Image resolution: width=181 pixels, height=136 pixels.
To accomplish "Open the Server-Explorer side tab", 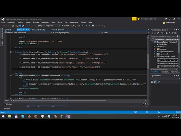I will pos(2,34).
